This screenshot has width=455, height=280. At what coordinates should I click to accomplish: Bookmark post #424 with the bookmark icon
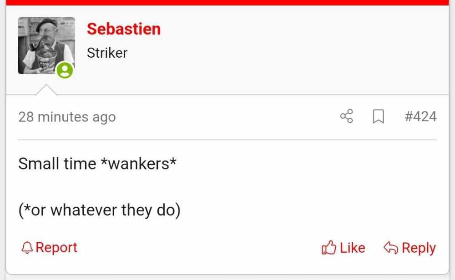tap(379, 116)
